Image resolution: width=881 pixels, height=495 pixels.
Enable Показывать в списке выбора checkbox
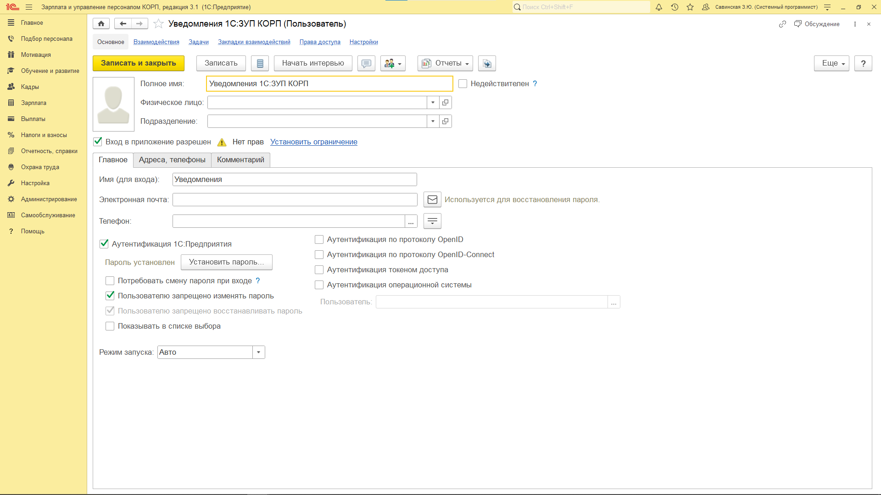110,326
